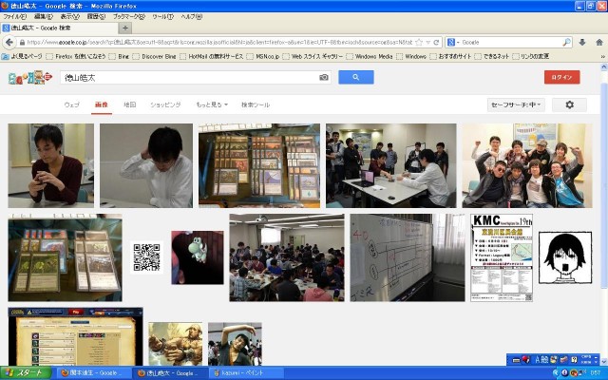Viewport: 608px width, 380px height.
Task: Select the 画像 results tab
Action: click(102, 104)
